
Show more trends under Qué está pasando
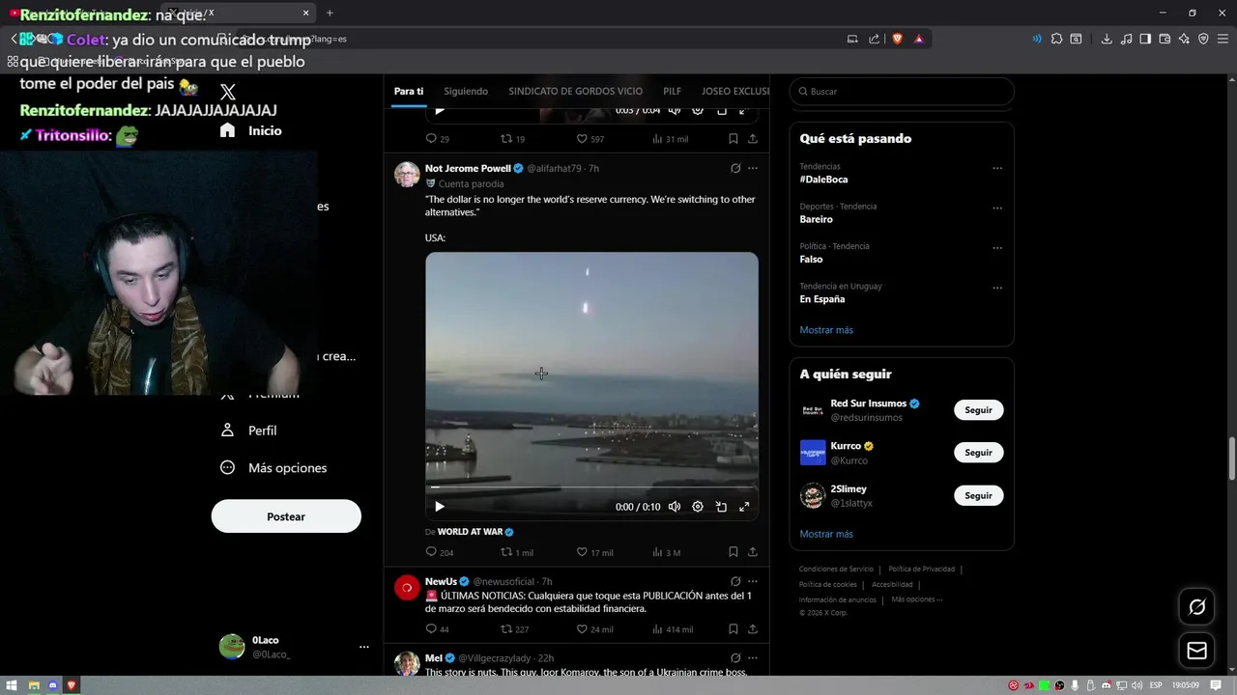[826, 330]
